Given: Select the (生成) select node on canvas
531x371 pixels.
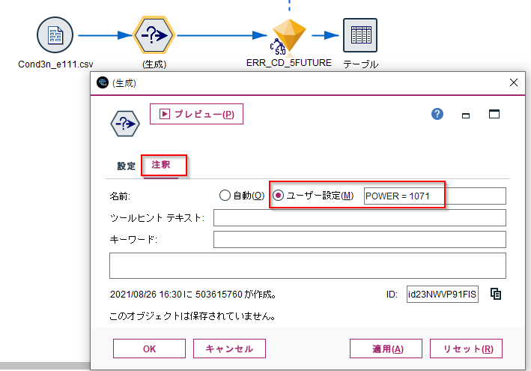Looking at the screenshot, I should [154, 35].
